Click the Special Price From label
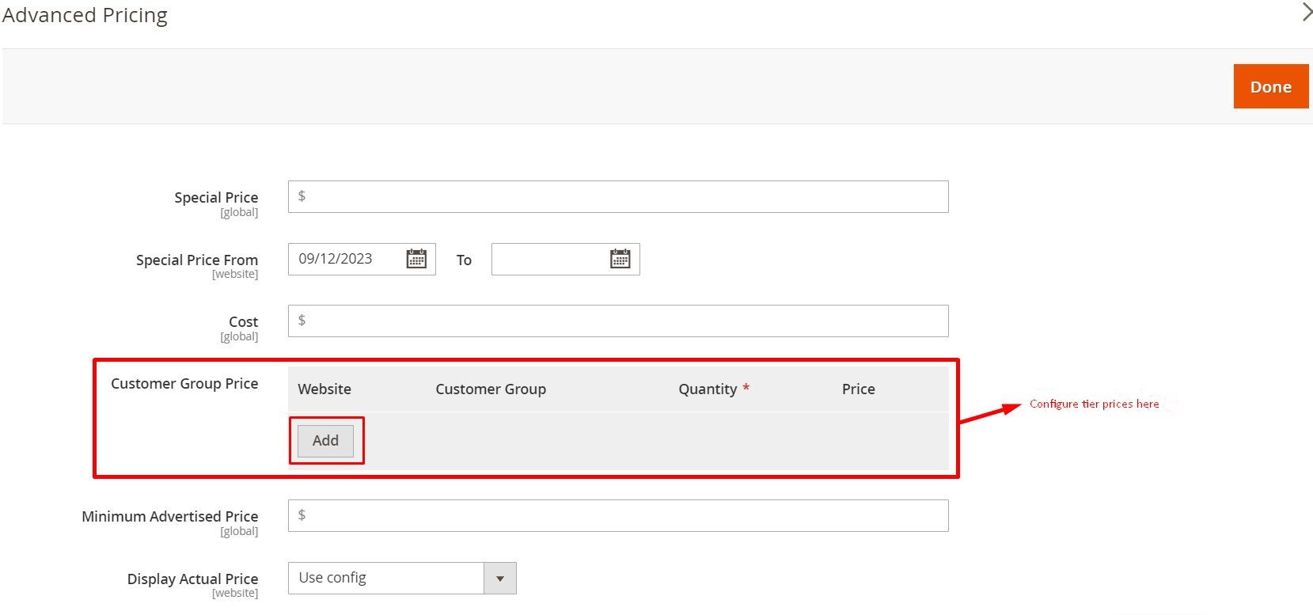Image resolution: width=1313 pixels, height=615 pixels. [x=197, y=260]
